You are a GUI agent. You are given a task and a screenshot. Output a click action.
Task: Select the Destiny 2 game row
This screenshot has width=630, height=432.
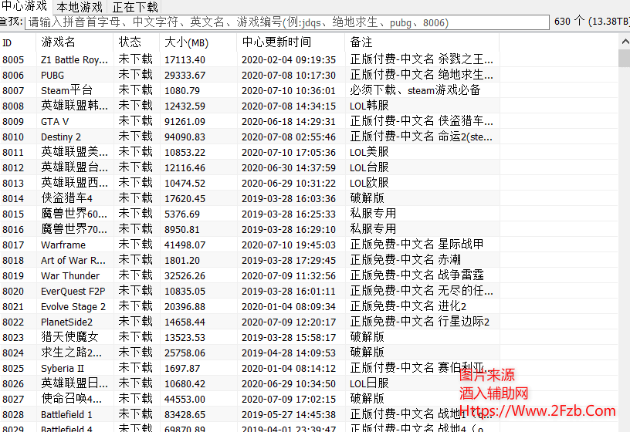[249, 137]
